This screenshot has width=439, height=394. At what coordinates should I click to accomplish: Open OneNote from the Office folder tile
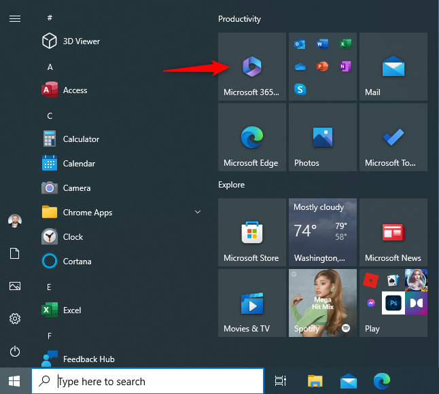345,67
